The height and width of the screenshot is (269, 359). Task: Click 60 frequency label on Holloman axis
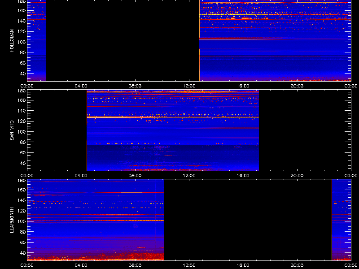[22, 63]
